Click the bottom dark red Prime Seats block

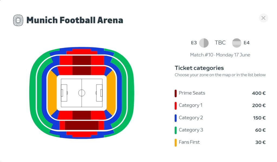pos(81,125)
